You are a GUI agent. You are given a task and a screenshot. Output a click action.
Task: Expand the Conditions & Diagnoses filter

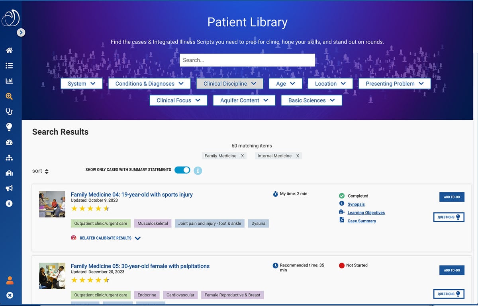click(149, 83)
